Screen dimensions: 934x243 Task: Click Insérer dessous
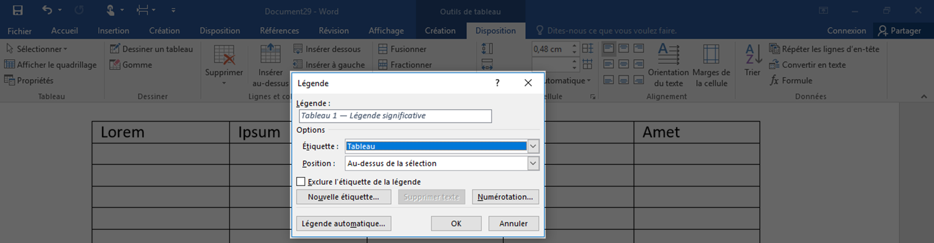coord(327,49)
